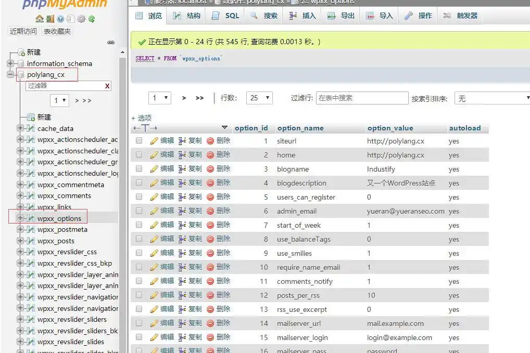Click the logout door icon
Image resolution: width=530 pixels, height=353 pixels.
tap(49, 19)
